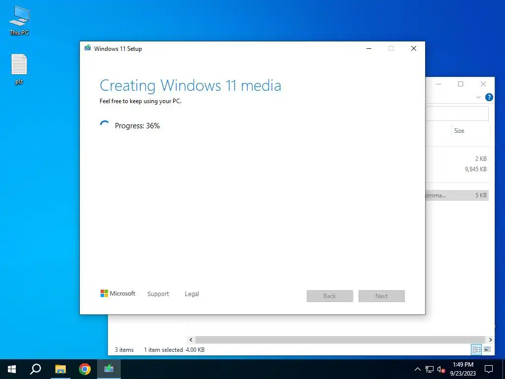
Task: Select the highlighted 5 KB file row
Action: click(x=457, y=195)
